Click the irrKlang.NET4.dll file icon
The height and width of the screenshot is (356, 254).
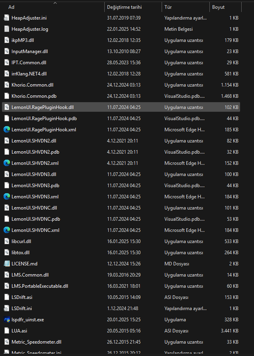pyautogui.click(x=7, y=74)
